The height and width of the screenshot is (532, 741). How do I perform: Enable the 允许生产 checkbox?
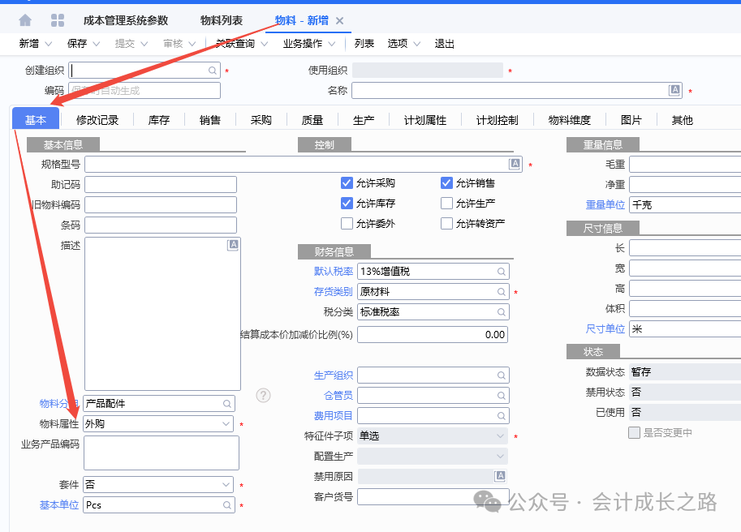pos(446,204)
